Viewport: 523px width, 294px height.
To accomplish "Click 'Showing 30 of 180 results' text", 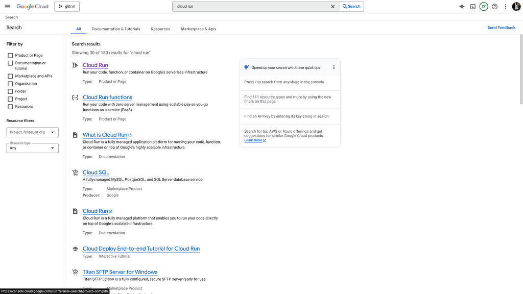I will click(111, 53).
